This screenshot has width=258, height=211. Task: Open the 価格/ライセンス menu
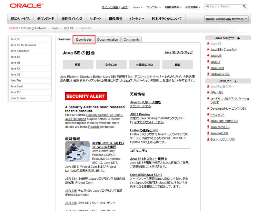coord(72,19)
